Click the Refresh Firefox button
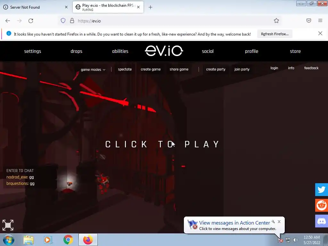328x246 pixels. coord(275,34)
